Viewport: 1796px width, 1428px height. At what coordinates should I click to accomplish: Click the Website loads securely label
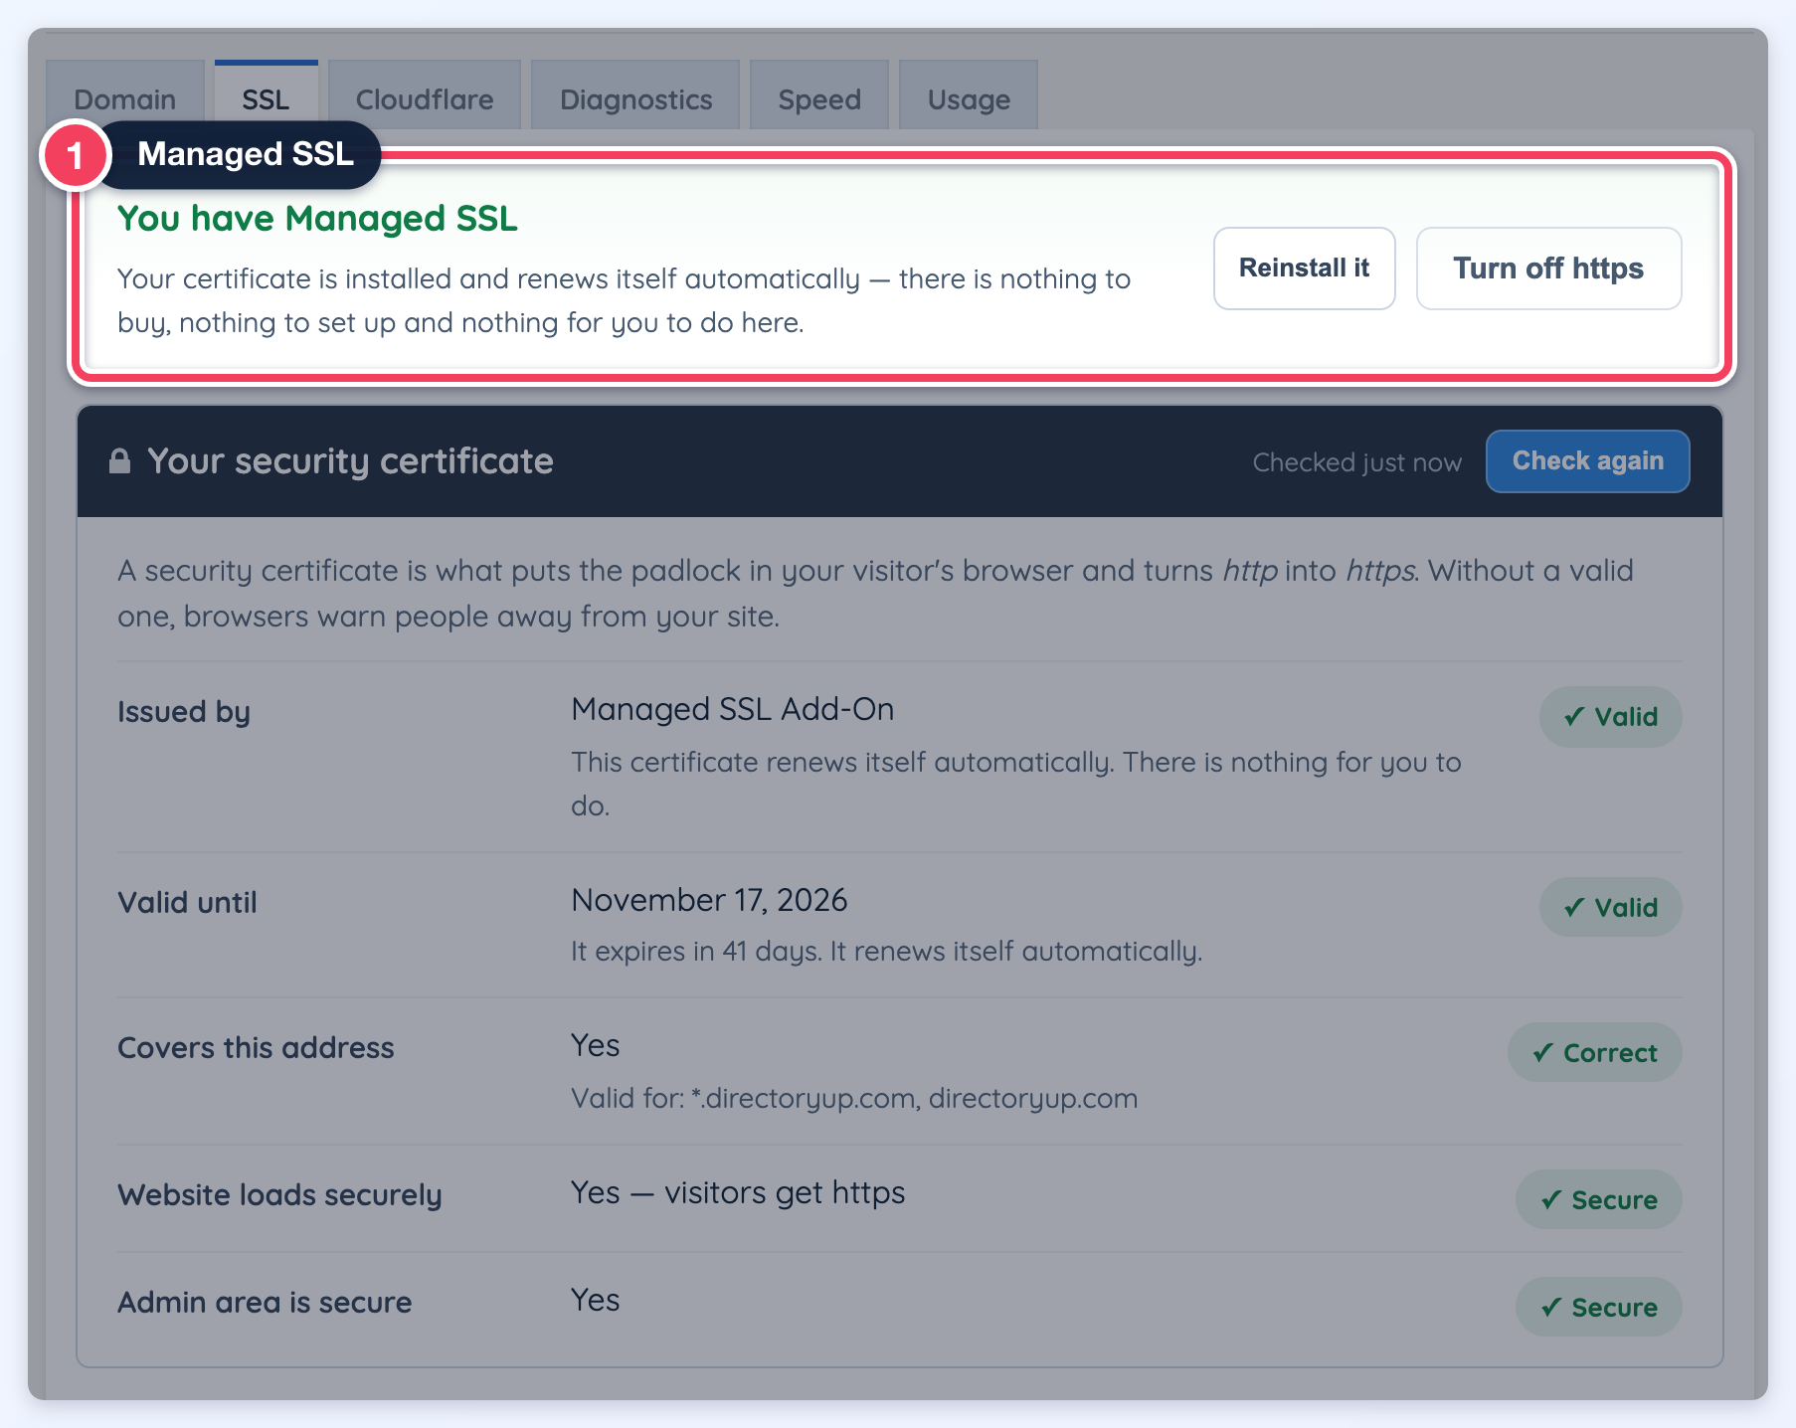[279, 1195]
